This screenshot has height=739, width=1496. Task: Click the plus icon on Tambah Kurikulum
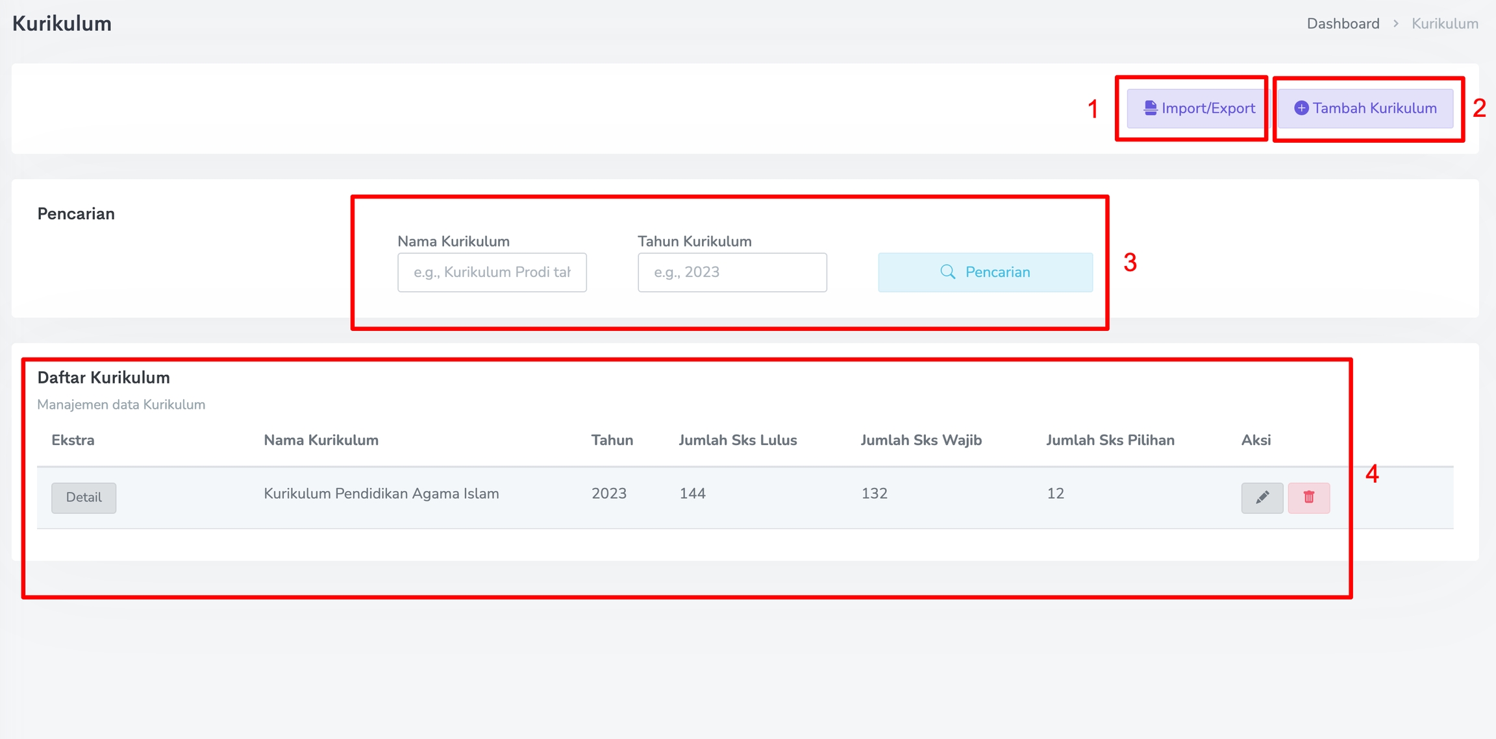tap(1301, 108)
